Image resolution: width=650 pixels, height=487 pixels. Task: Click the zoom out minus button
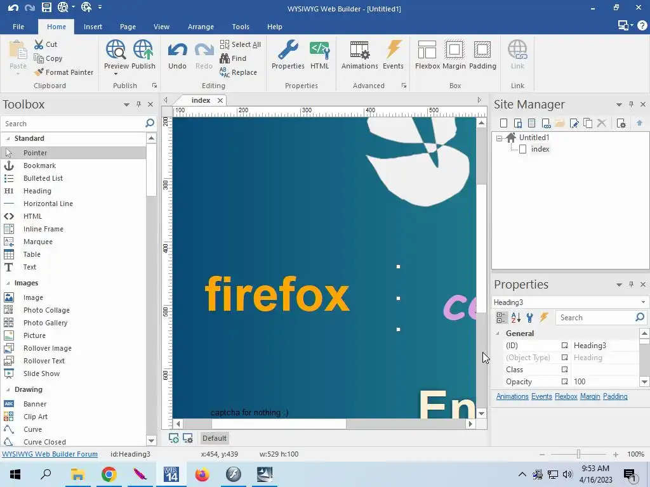tap(542, 454)
